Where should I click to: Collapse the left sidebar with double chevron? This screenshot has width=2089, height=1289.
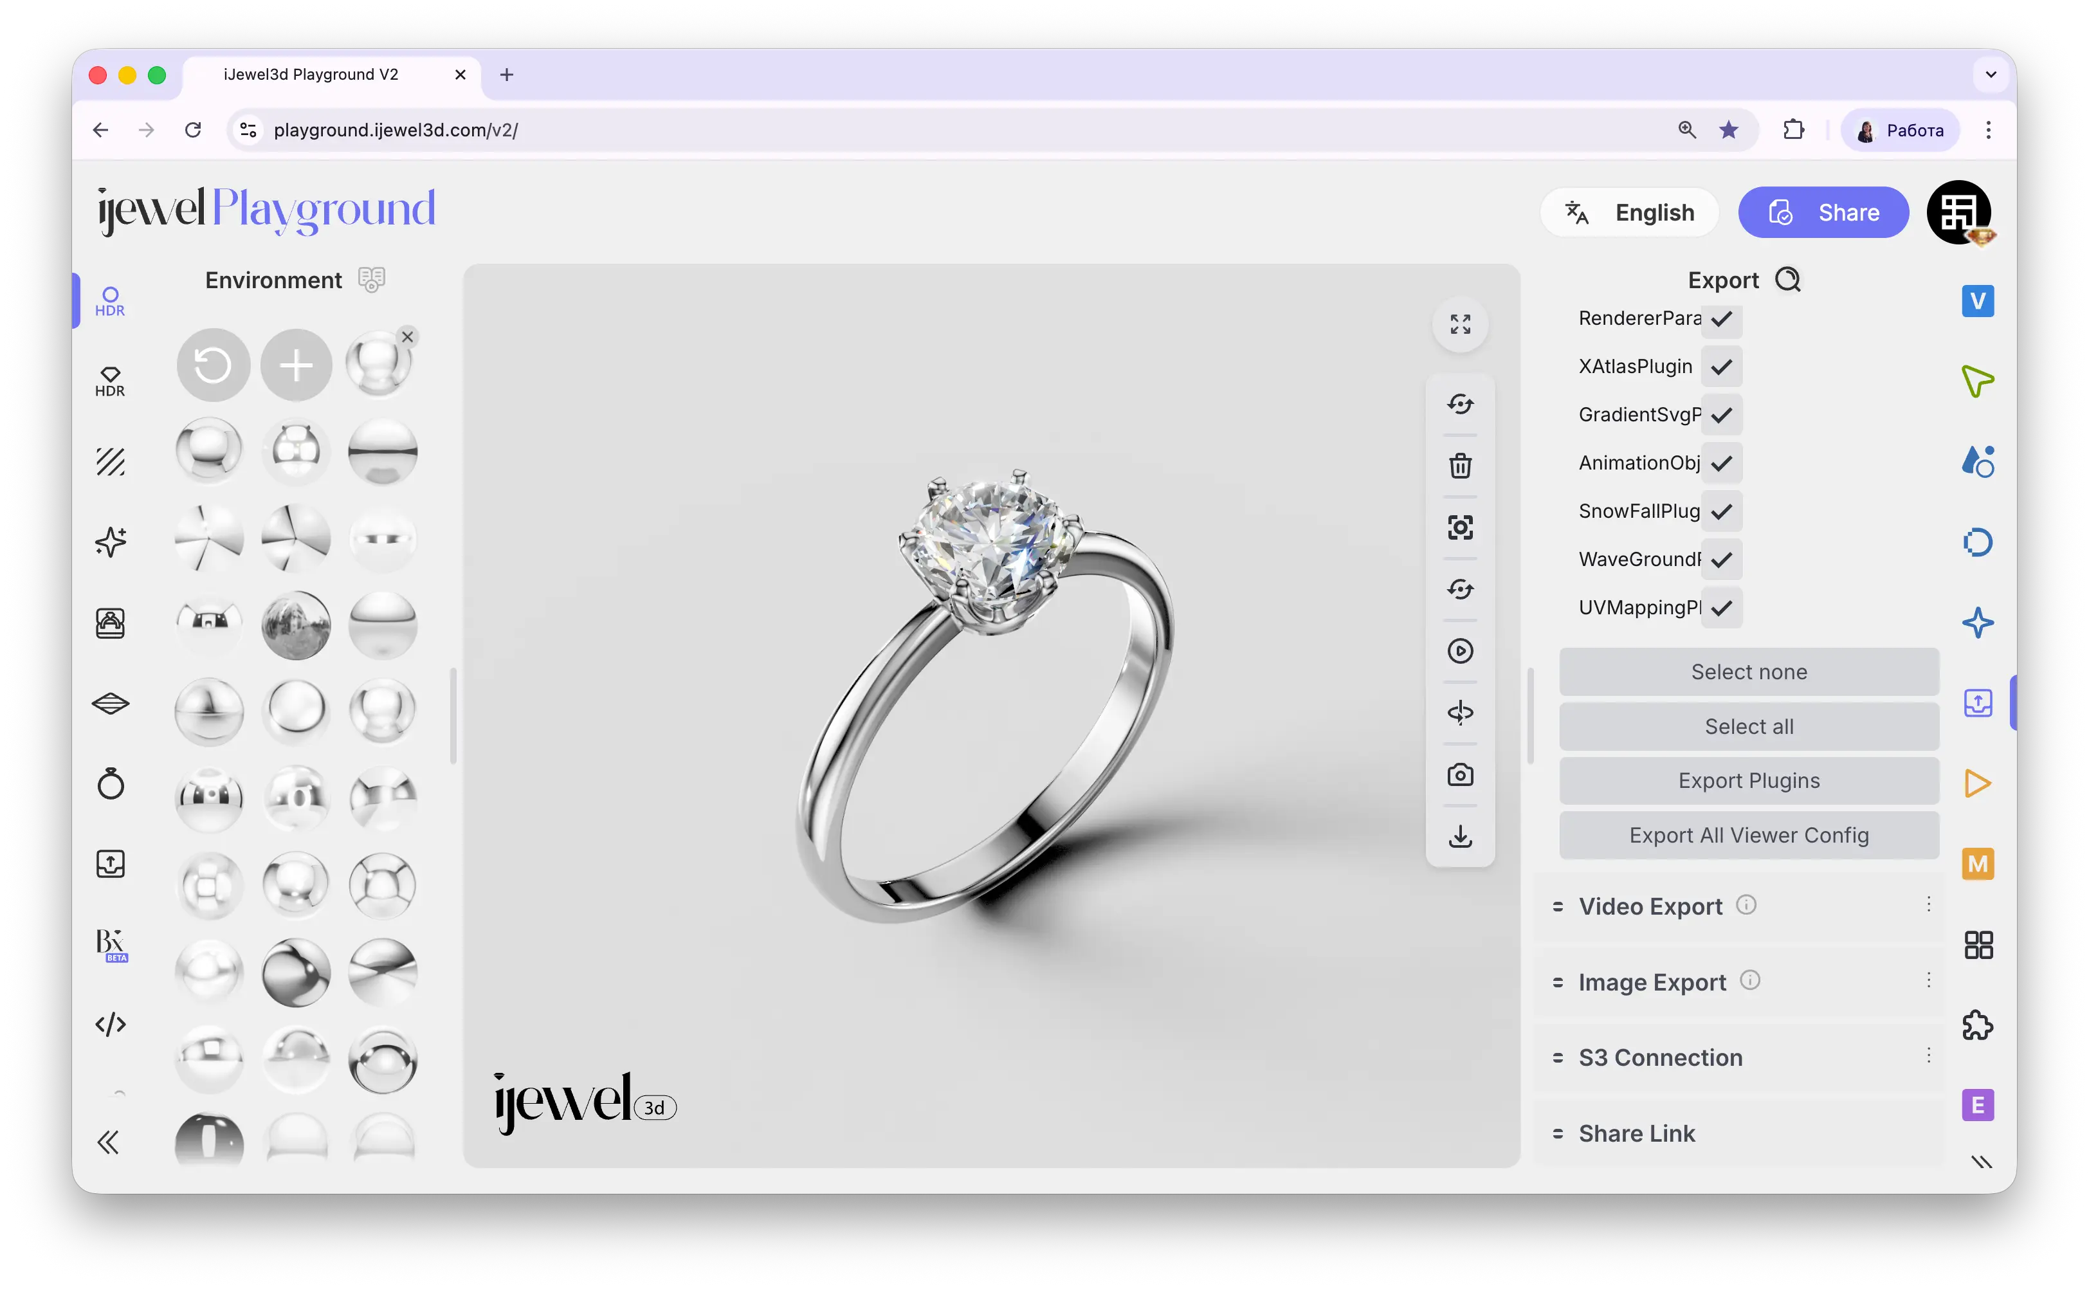(108, 1142)
